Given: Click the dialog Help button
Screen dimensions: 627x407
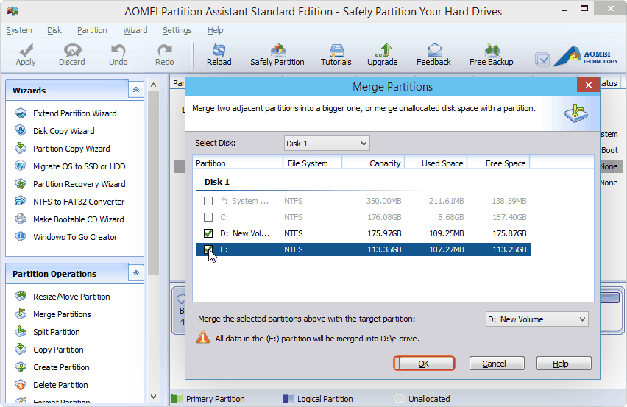Looking at the screenshot, I should [564, 364].
